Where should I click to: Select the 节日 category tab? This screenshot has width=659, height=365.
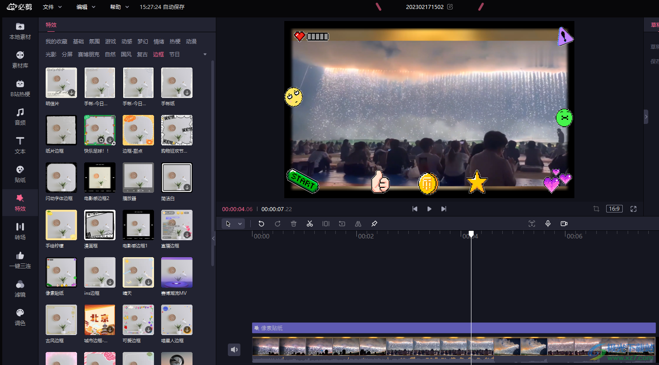point(175,55)
